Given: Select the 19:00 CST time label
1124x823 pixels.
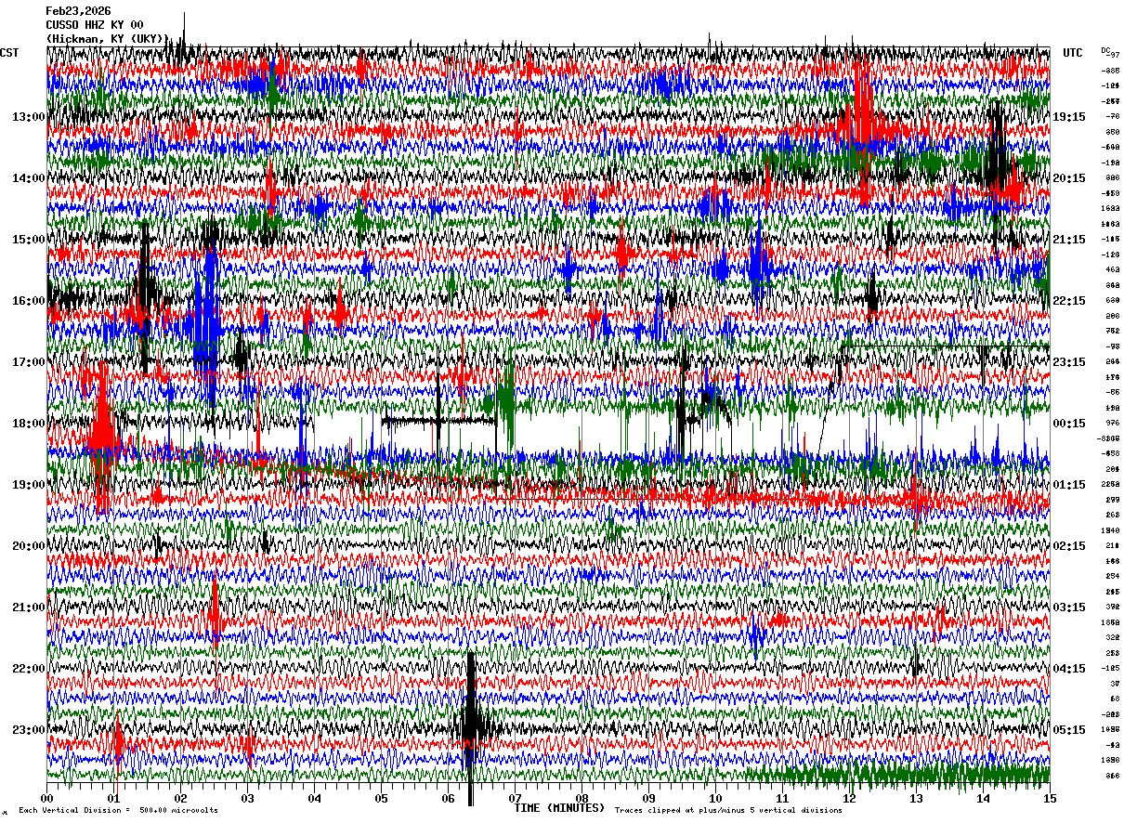Looking at the screenshot, I should coord(29,485).
